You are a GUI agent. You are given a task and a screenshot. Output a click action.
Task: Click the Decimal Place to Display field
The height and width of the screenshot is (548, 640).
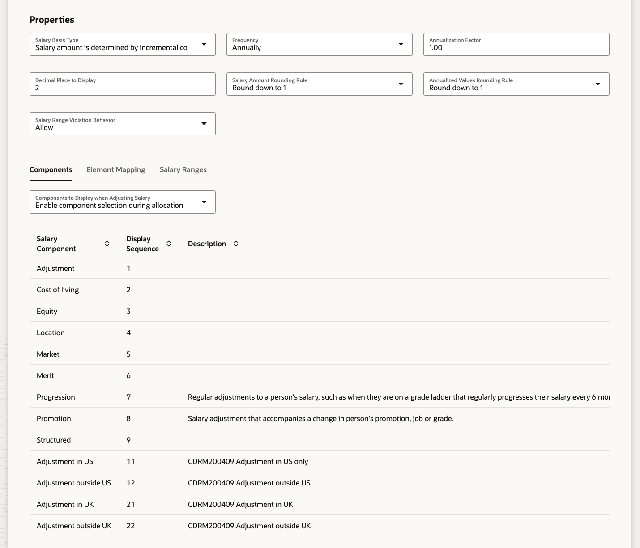tap(122, 84)
